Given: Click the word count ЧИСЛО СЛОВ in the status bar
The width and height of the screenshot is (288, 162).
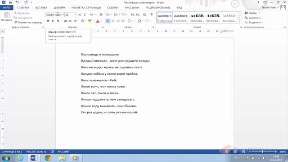Looking at the screenshot, I should [36, 152].
